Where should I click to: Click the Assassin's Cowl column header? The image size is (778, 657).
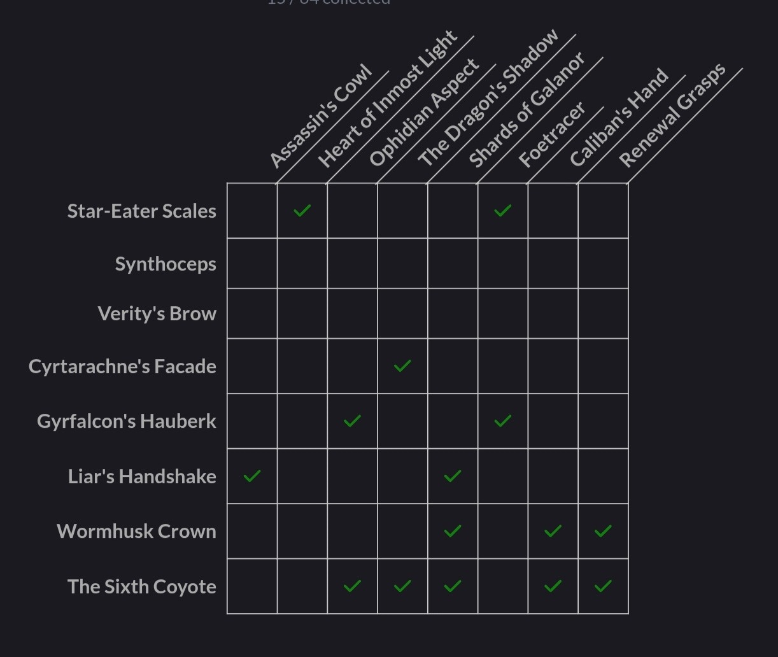pyautogui.click(x=320, y=115)
